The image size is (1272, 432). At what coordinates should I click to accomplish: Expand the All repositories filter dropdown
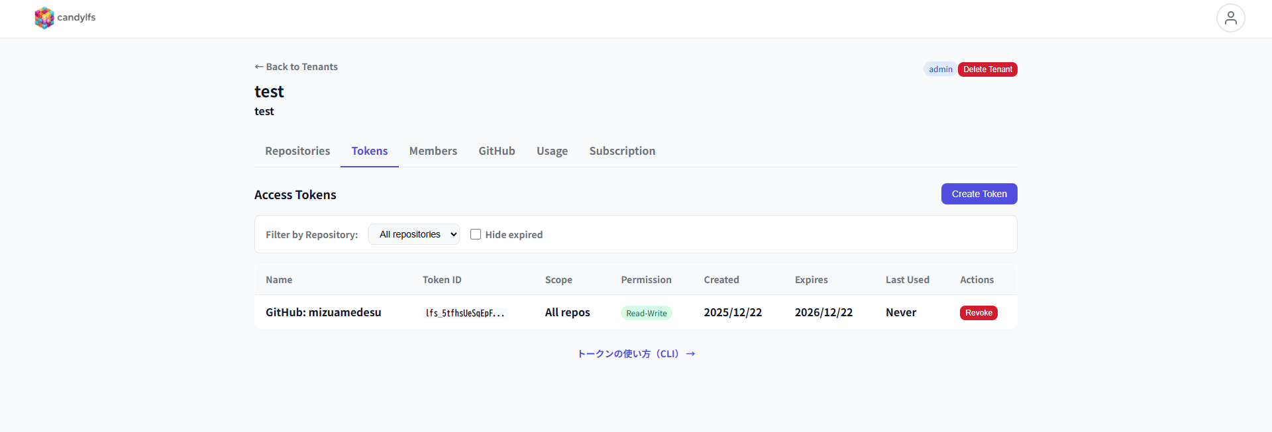[414, 234]
